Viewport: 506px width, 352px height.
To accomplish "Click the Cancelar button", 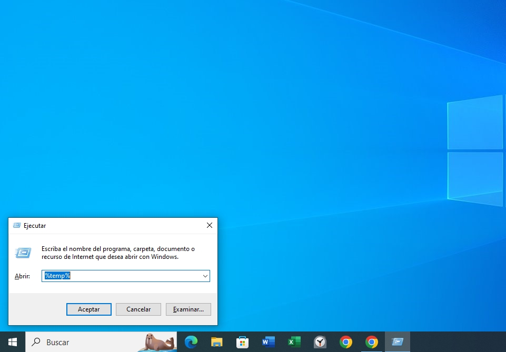I will pos(138,309).
